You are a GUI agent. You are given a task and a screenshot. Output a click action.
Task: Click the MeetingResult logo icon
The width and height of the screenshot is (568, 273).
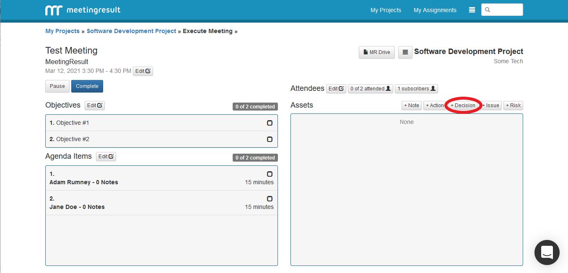53,10
